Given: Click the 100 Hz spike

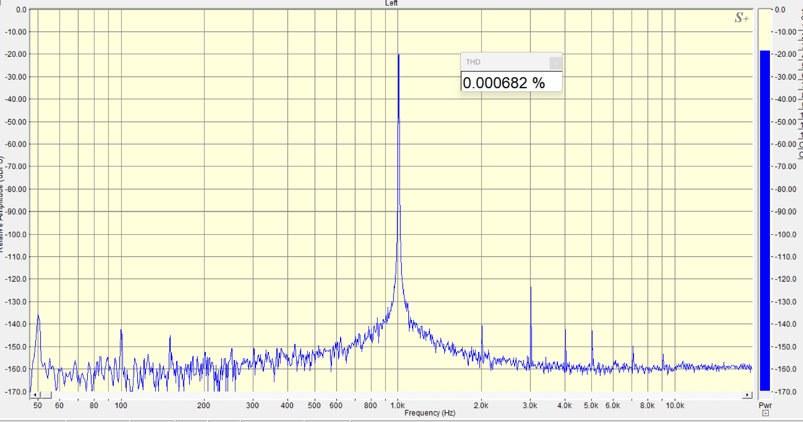Looking at the screenshot, I should 121,330.
